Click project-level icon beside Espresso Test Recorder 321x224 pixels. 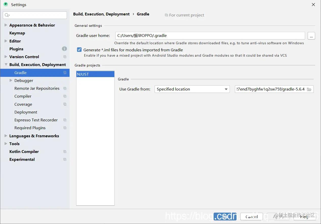[65, 120]
